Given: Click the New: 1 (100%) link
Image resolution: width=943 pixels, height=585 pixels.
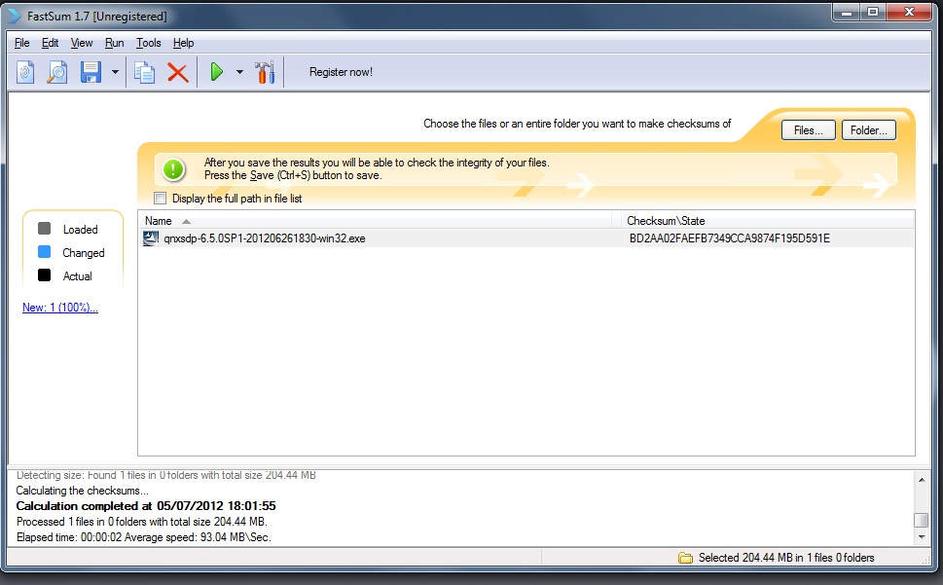Looking at the screenshot, I should [60, 308].
